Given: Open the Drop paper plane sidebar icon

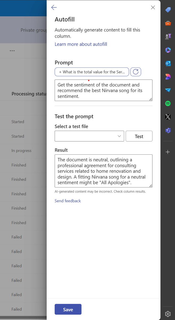Looking at the screenshot, I should [168, 90].
